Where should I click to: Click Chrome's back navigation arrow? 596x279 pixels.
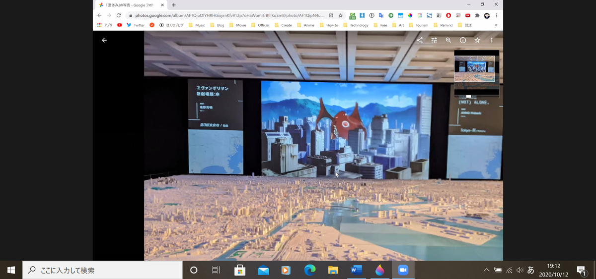pos(100,15)
